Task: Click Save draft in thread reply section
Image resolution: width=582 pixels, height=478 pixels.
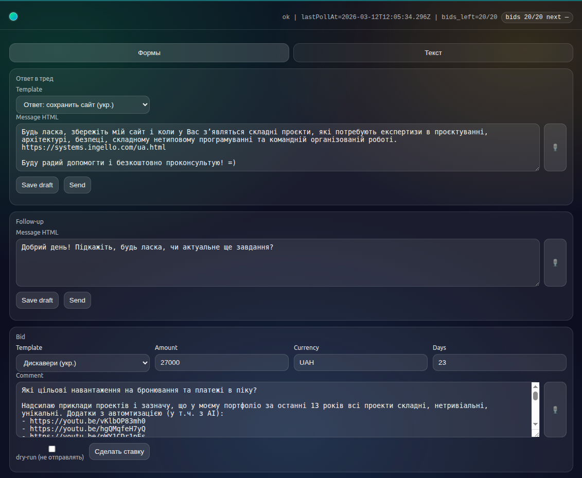Action: (x=37, y=185)
